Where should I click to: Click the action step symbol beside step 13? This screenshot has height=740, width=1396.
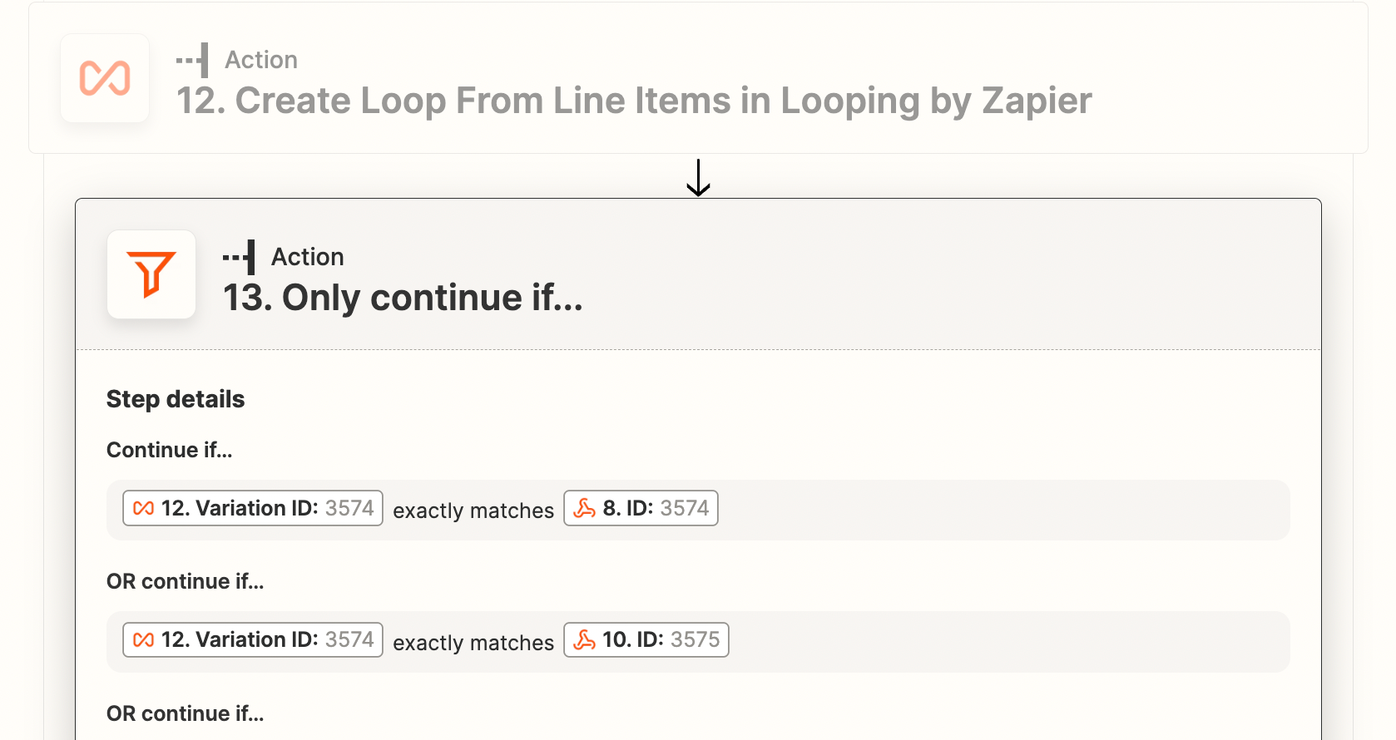click(x=239, y=257)
